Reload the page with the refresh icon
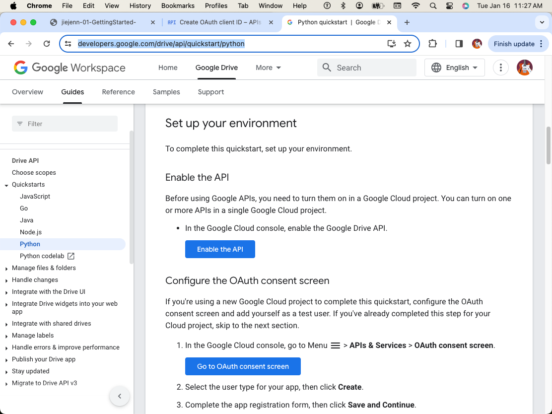The image size is (552, 414). pos(47,44)
